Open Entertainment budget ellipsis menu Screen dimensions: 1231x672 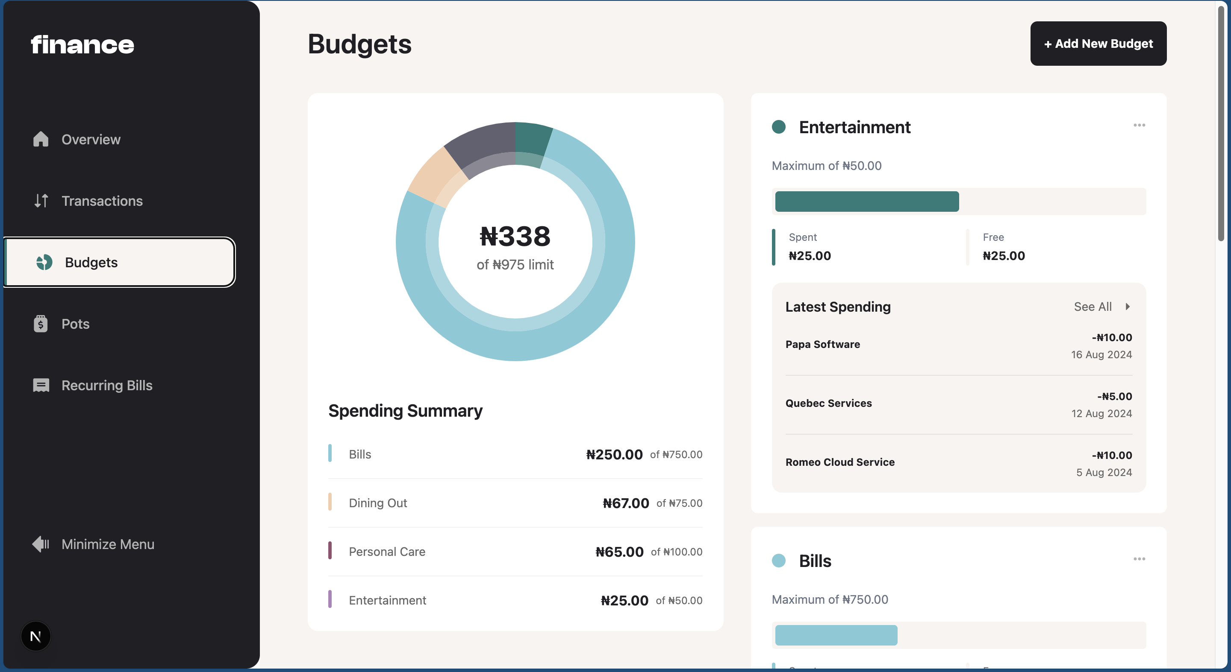coord(1139,125)
